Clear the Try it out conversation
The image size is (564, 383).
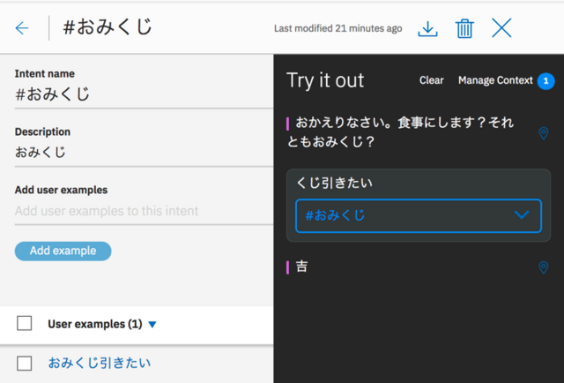point(431,80)
